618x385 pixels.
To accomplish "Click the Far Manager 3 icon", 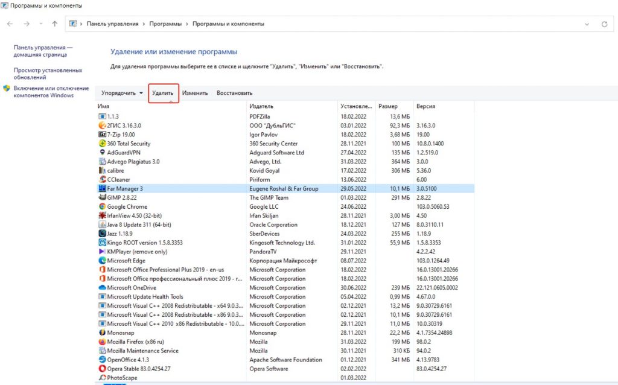I will point(102,188).
